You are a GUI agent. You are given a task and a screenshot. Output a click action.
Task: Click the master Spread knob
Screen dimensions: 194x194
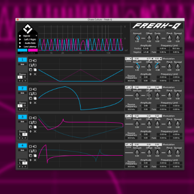point(178,38)
